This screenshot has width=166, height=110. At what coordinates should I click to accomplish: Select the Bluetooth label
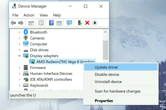coord(39,32)
